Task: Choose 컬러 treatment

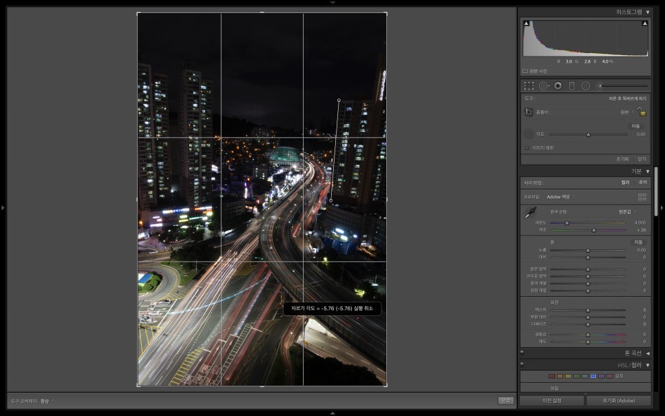Action: click(x=626, y=183)
